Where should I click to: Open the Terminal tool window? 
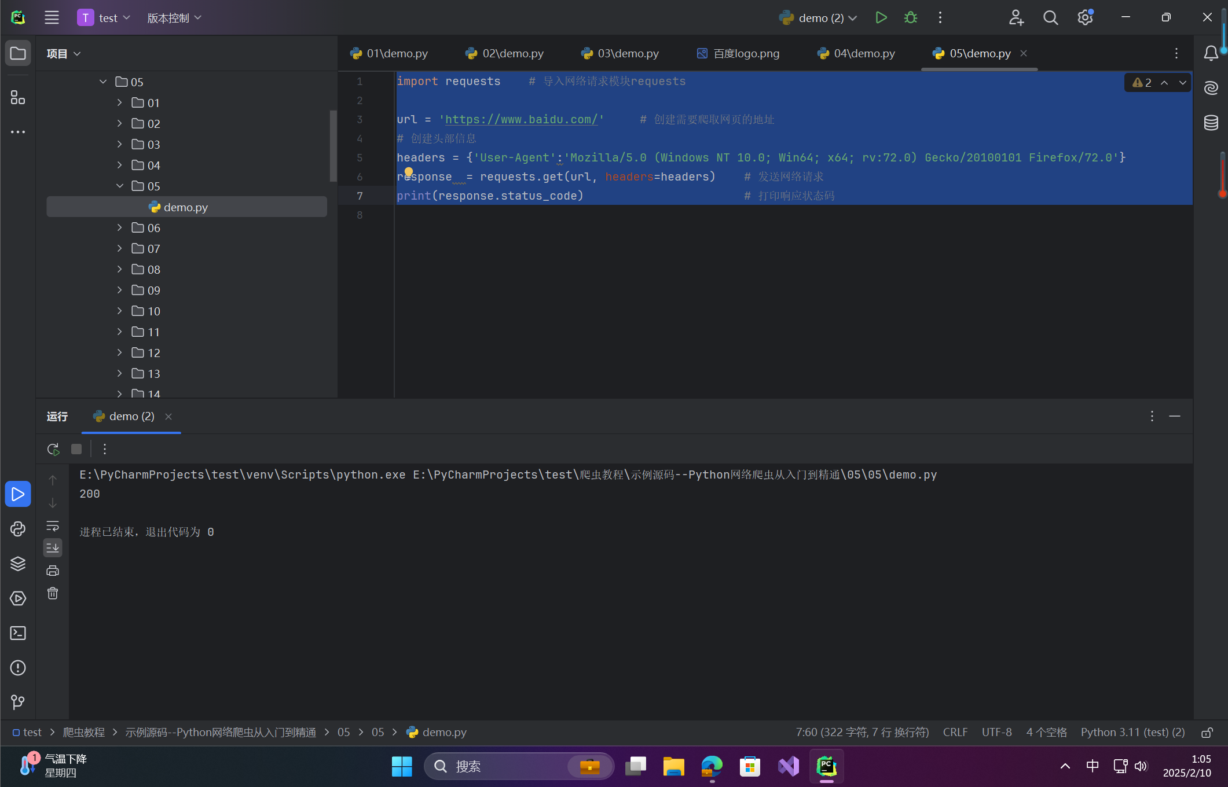click(18, 633)
